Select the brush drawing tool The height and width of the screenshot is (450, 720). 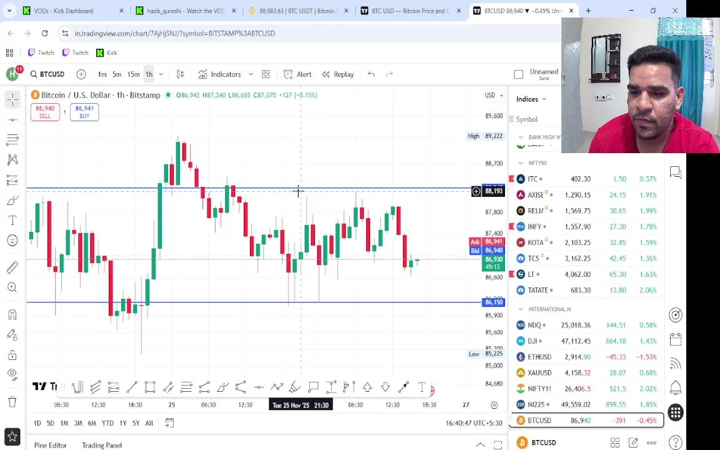12,200
